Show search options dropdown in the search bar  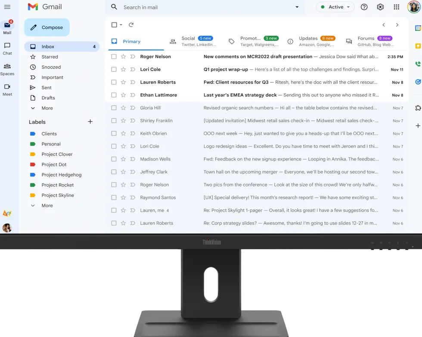click(297, 7)
